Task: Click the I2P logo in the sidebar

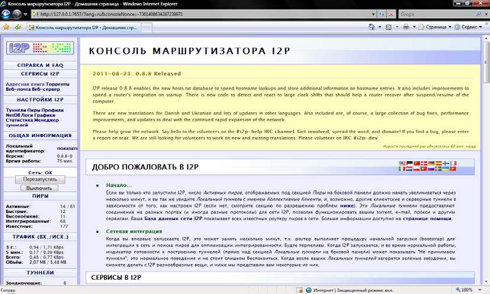Action: tap(39, 48)
